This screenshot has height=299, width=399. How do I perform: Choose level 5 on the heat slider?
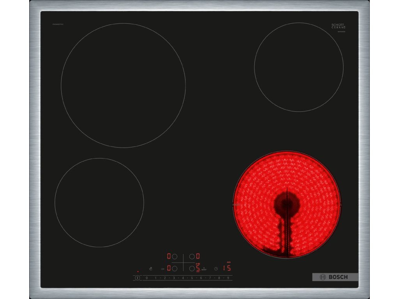pos(192,278)
